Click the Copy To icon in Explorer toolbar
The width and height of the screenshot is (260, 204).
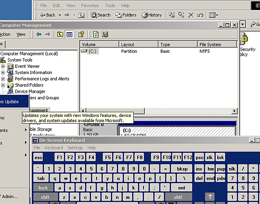(181, 15)
